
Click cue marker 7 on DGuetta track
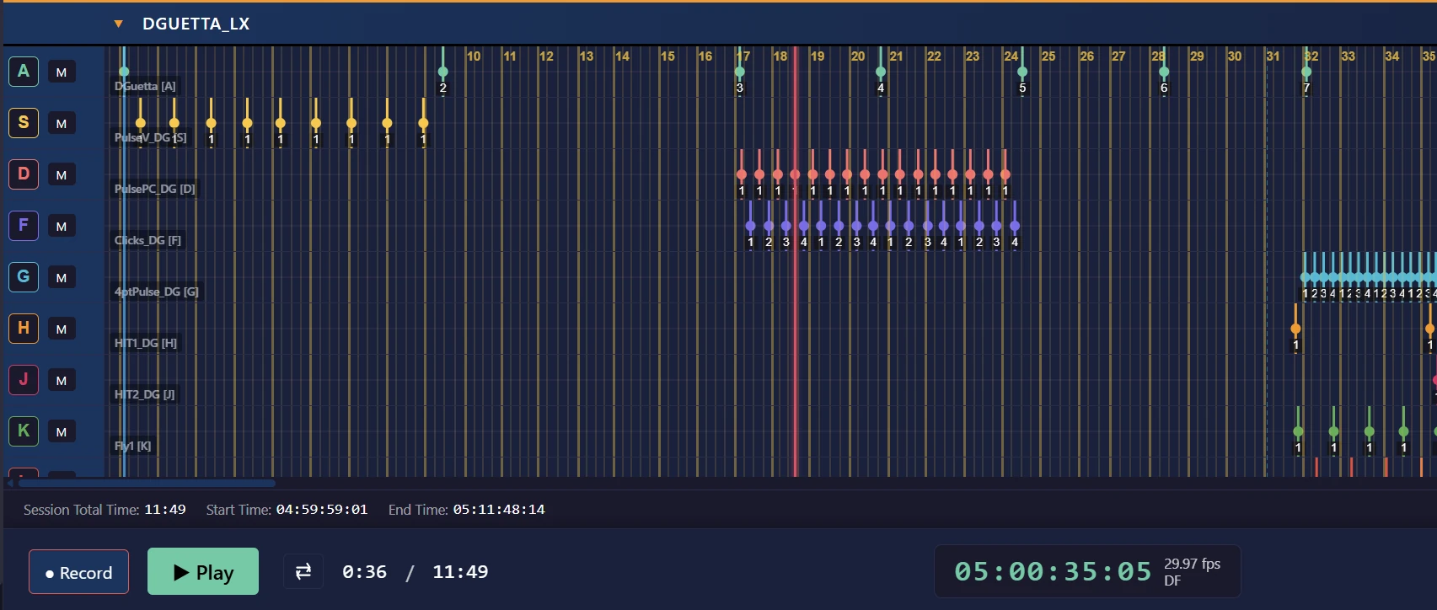pos(1306,72)
